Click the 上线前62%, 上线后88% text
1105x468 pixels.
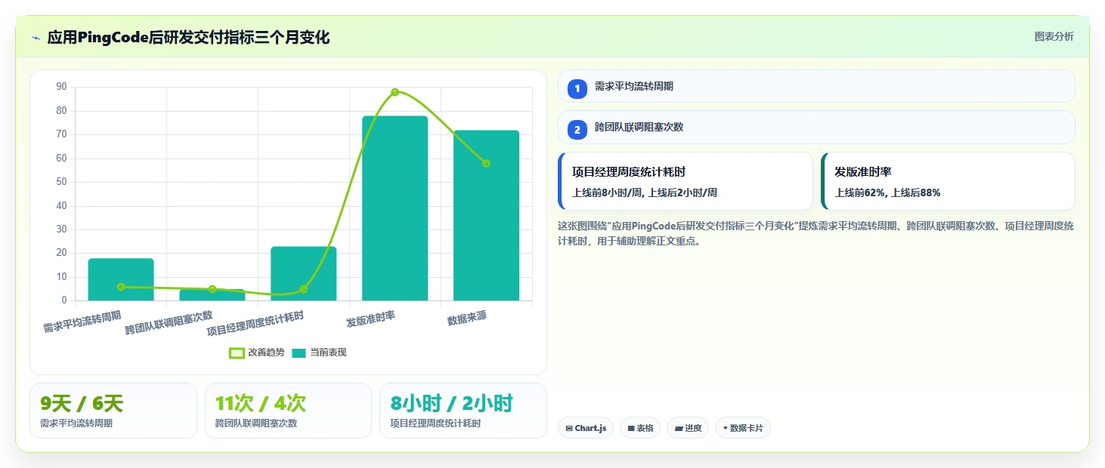(x=887, y=192)
